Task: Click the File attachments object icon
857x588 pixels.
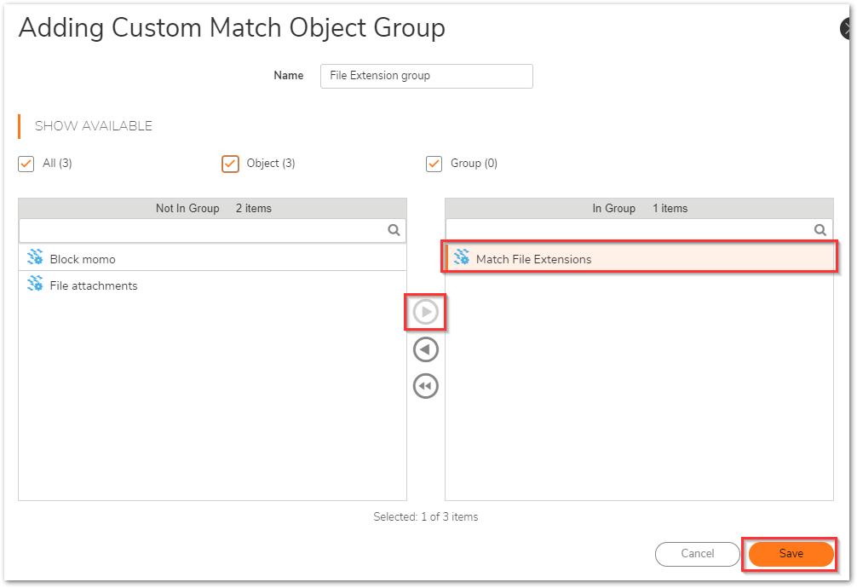Action: [x=35, y=285]
